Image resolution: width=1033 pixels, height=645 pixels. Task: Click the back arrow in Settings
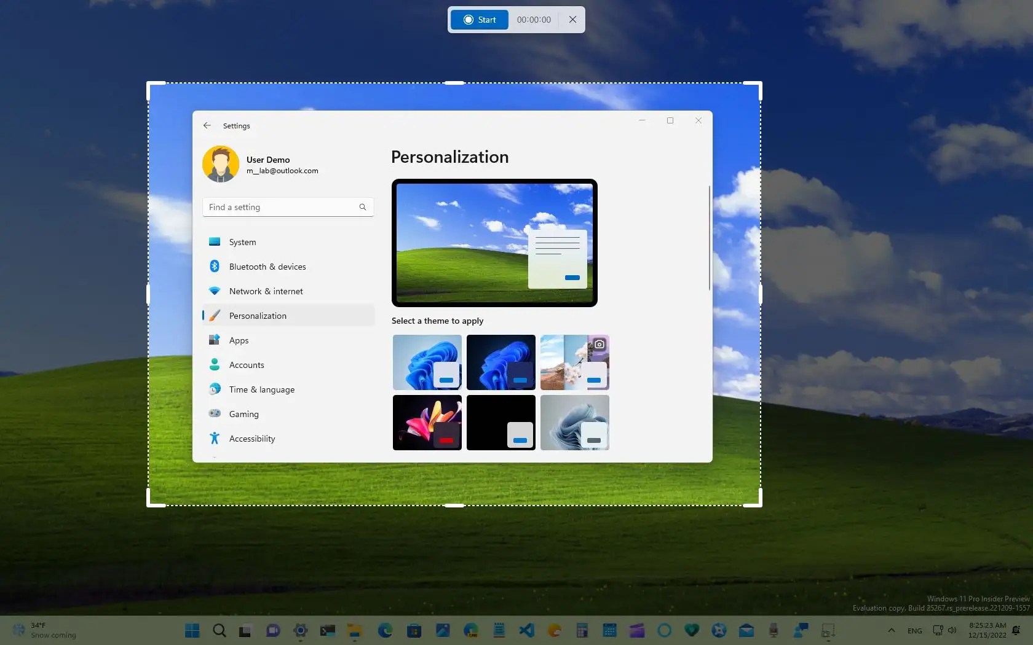(207, 125)
